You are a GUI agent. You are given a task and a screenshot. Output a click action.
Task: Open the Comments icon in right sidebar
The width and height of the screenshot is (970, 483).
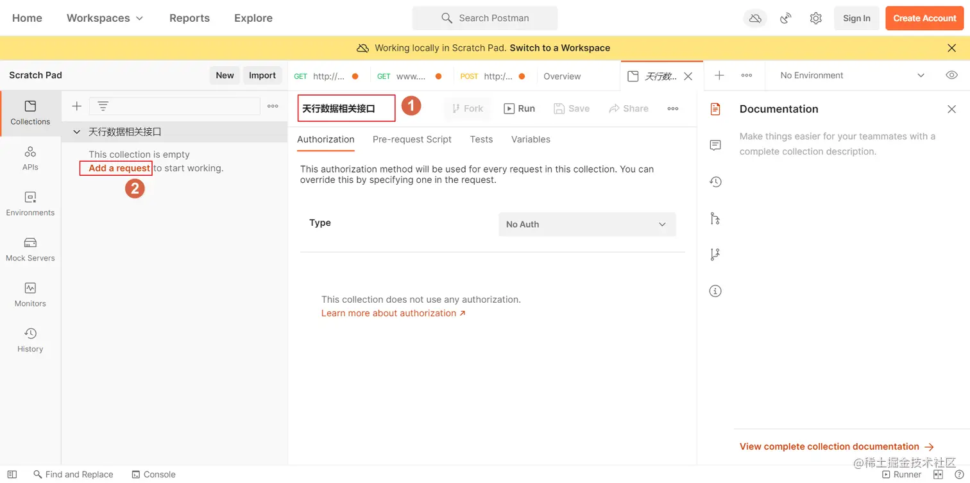click(x=715, y=146)
